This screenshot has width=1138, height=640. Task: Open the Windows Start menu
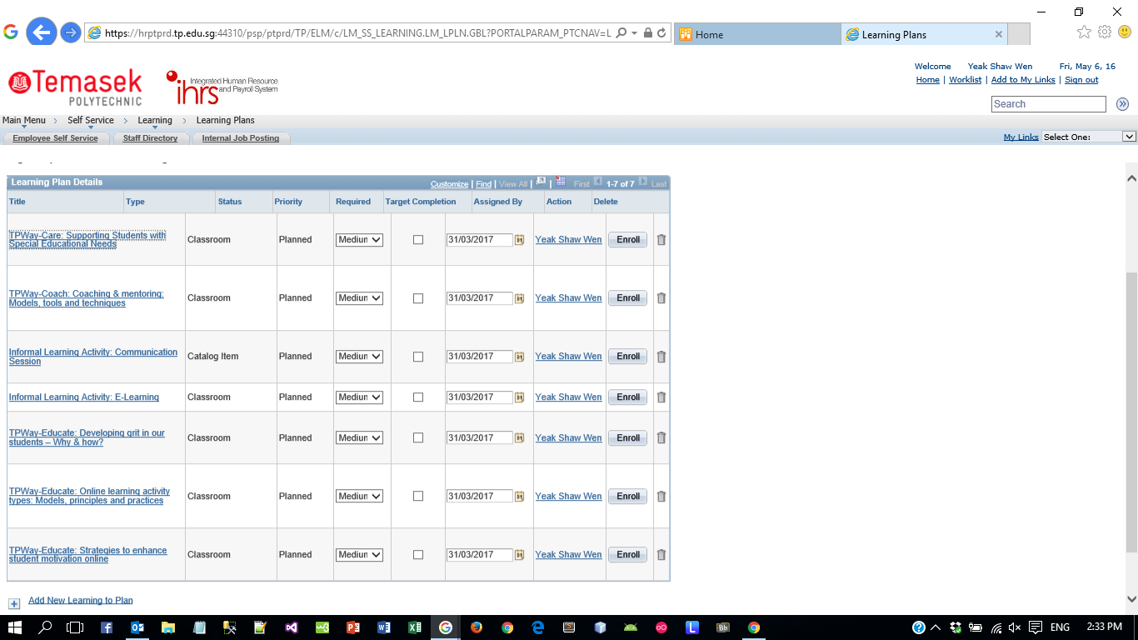point(14,627)
